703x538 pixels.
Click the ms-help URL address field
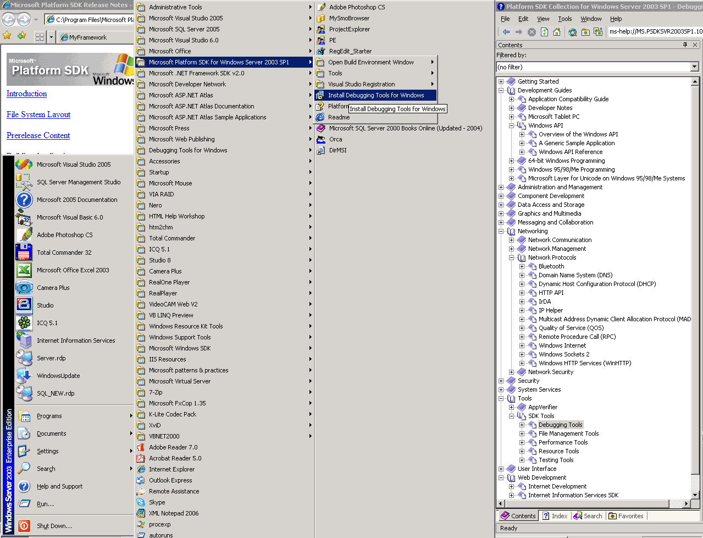coord(655,32)
